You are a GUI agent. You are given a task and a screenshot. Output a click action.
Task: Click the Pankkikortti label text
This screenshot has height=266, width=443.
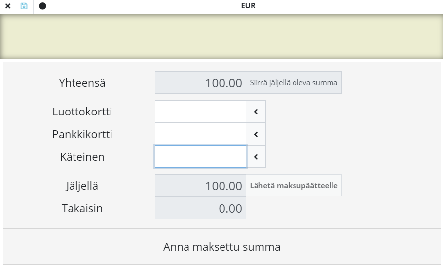(x=82, y=134)
